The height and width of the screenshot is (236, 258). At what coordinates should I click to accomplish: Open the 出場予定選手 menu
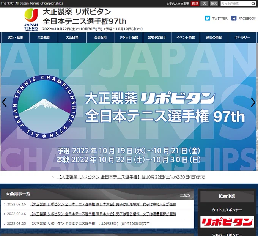tap(157, 38)
